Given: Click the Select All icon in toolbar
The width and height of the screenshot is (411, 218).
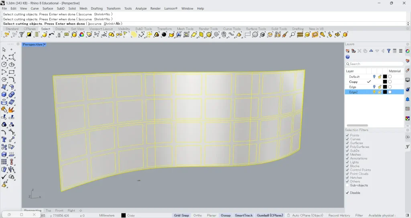Looking at the screenshot, I should tap(6, 34).
